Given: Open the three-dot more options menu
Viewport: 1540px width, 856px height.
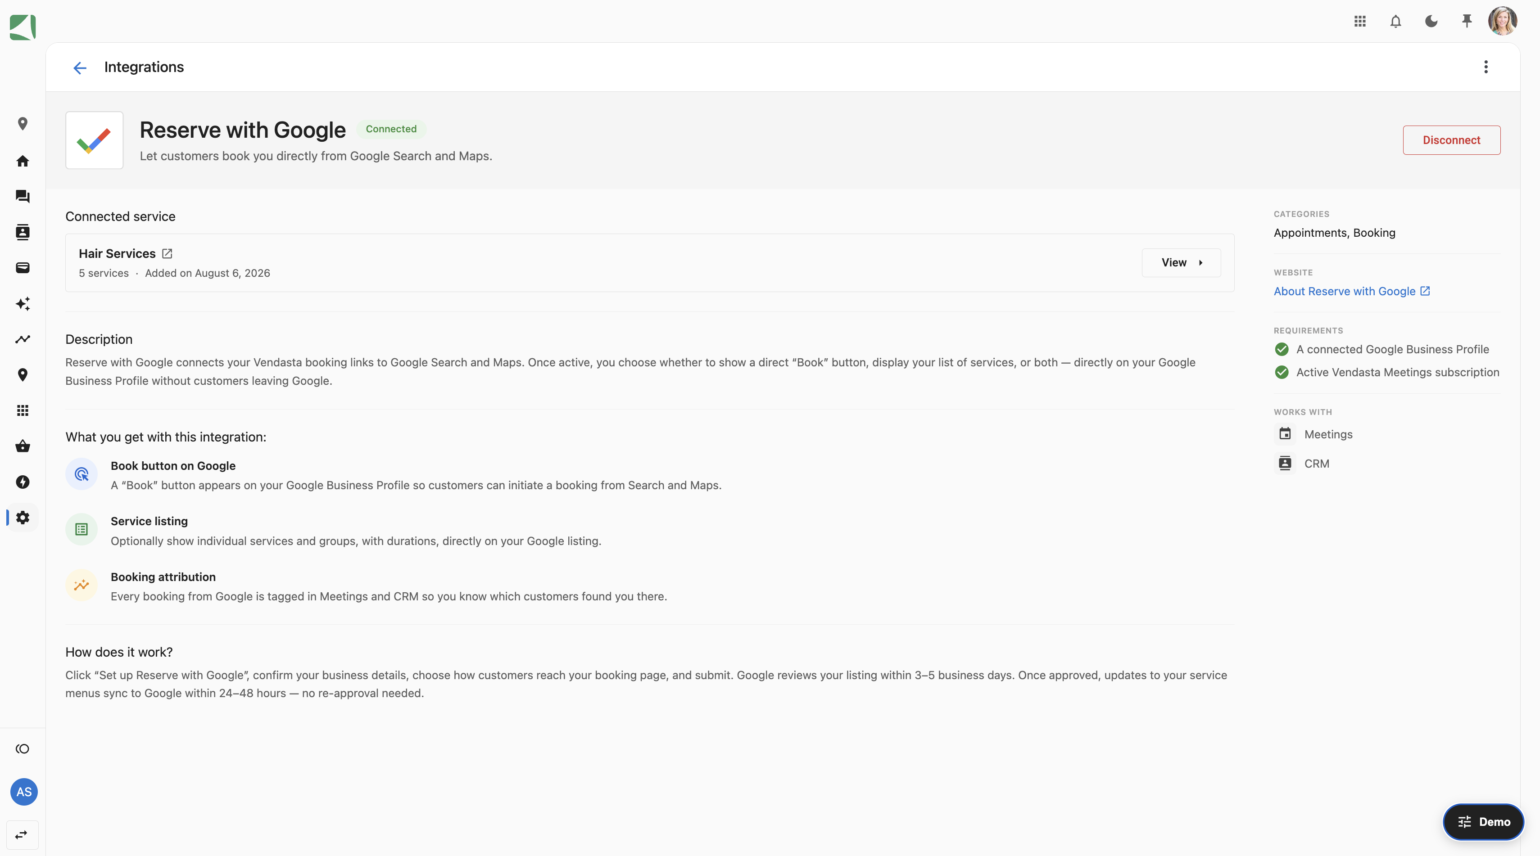Looking at the screenshot, I should coord(1486,67).
